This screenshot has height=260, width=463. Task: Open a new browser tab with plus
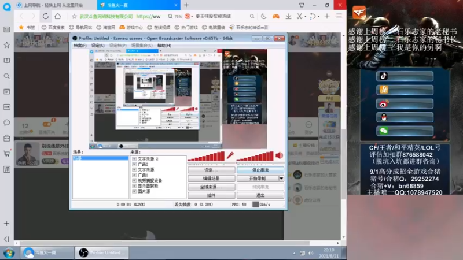186,5
